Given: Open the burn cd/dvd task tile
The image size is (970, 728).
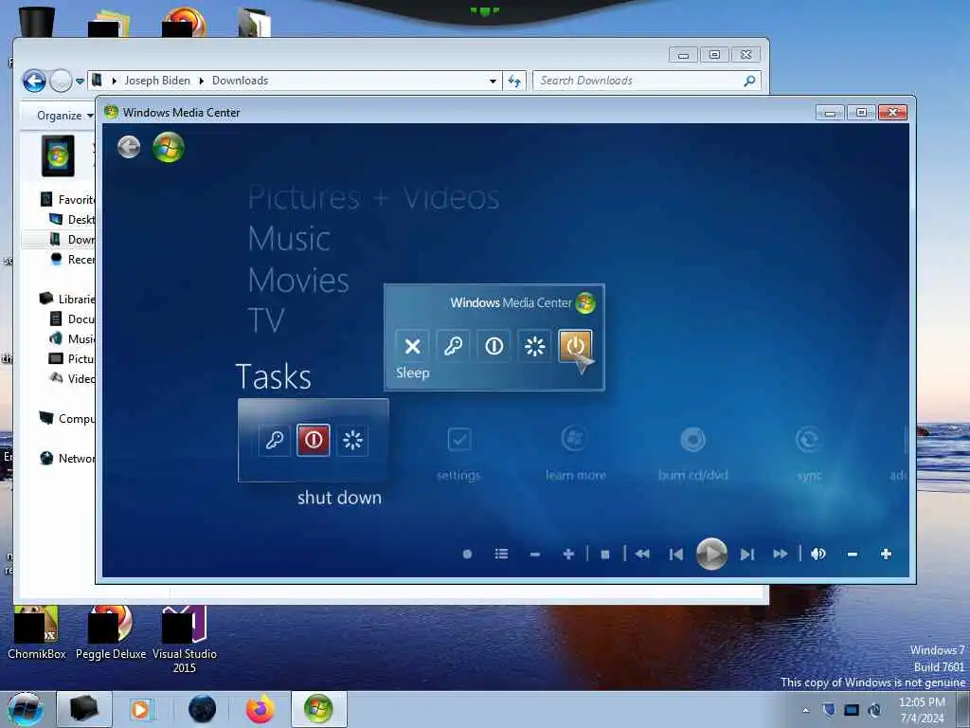Looking at the screenshot, I should click(x=692, y=454).
